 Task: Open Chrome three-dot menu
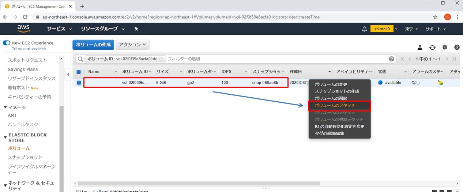tap(458, 17)
